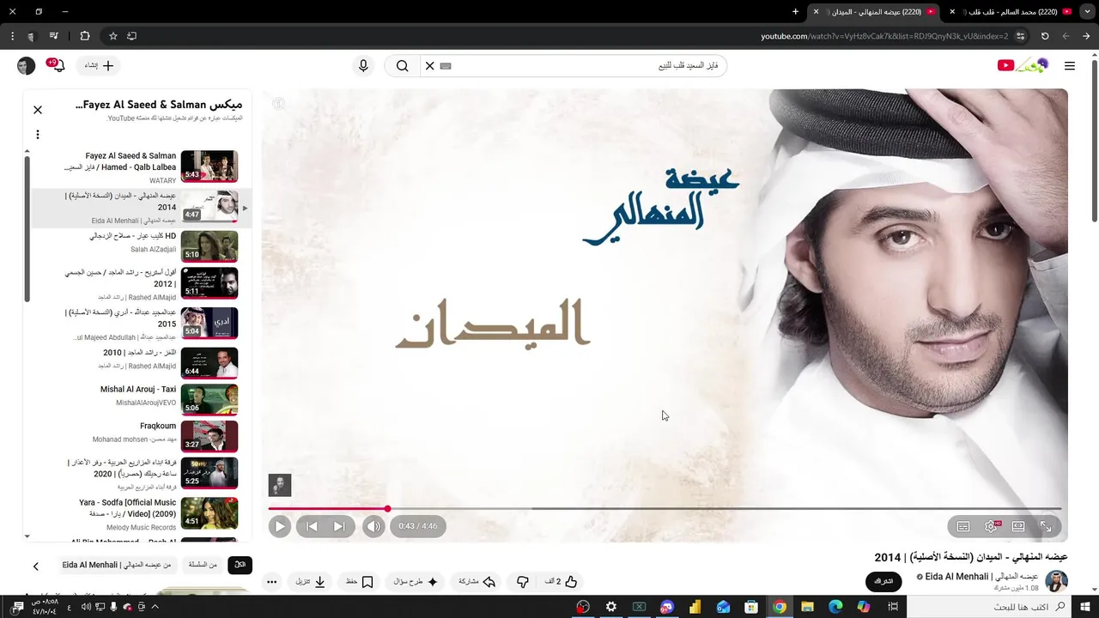Close the mix playlist panel
Viewport: 1099px width, 618px height.
point(38,110)
